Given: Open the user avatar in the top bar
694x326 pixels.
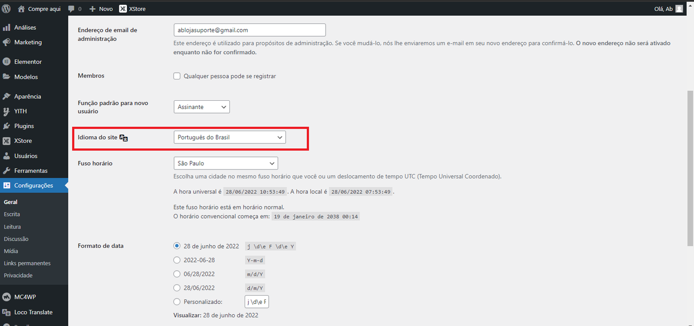Looking at the screenshot, I should click(679, 9).
